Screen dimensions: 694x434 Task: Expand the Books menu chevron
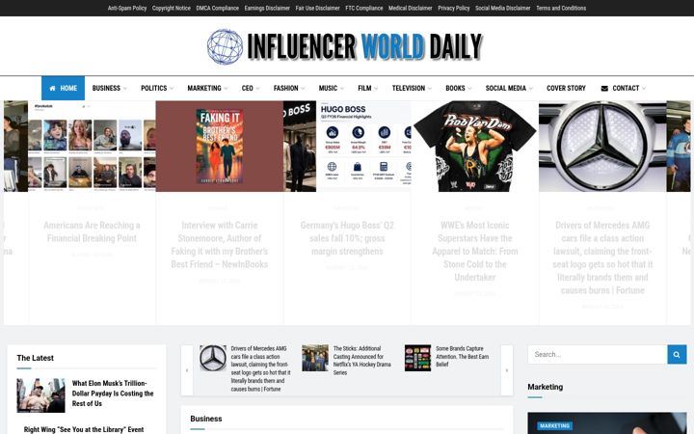pyautogui.click(x=469, y=89)
